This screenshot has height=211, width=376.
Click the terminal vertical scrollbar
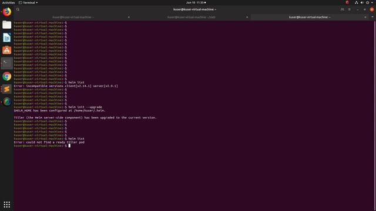375,116
